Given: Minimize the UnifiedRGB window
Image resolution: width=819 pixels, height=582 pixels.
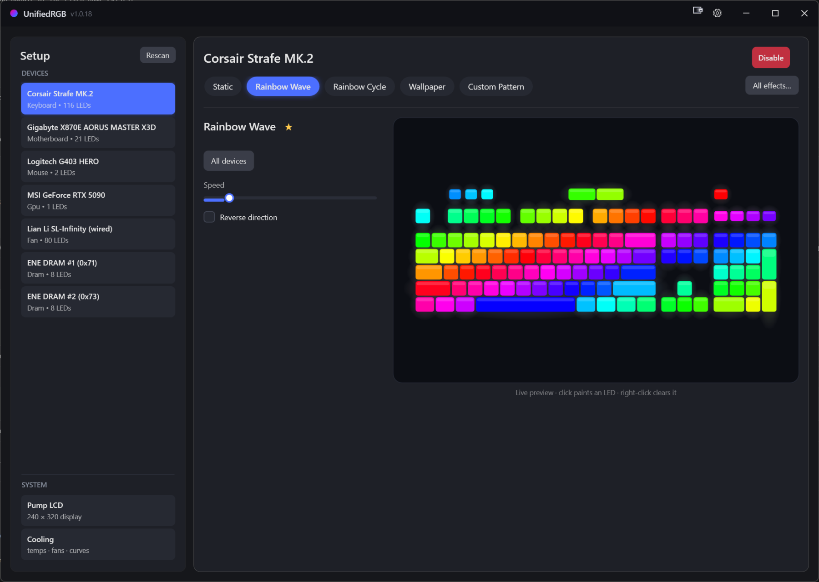Looking at the screenshot, I should coord(746,13).
